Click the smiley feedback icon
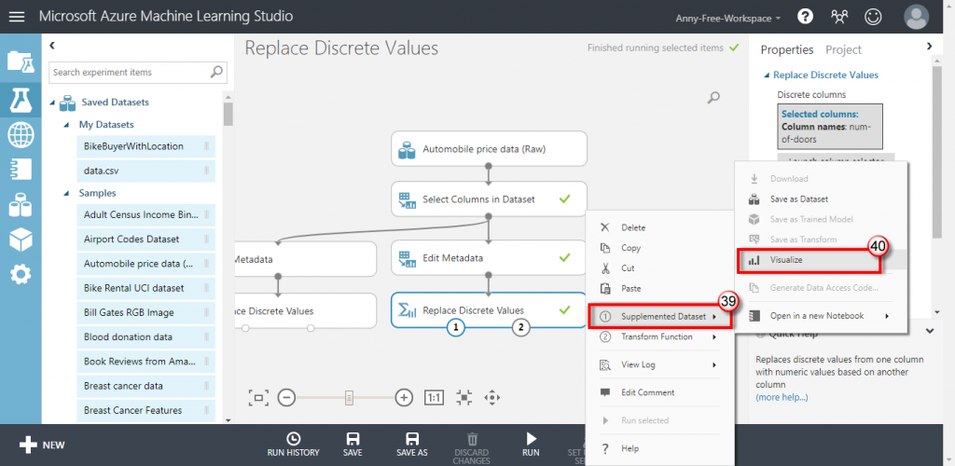Image resolution: width=955 pixels, height=466 pixels. (x=873, y=17)
